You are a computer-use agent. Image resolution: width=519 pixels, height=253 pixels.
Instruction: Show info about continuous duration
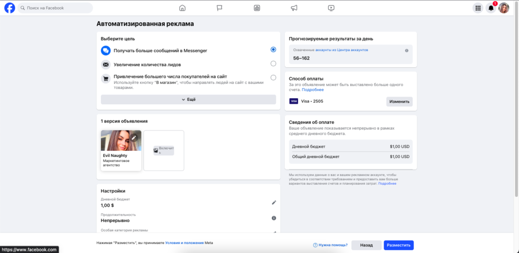coord(274,218)
